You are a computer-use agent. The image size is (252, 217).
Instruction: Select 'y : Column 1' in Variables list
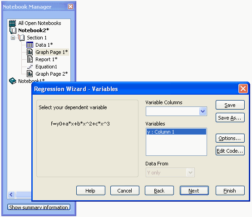tap(176, 132)
